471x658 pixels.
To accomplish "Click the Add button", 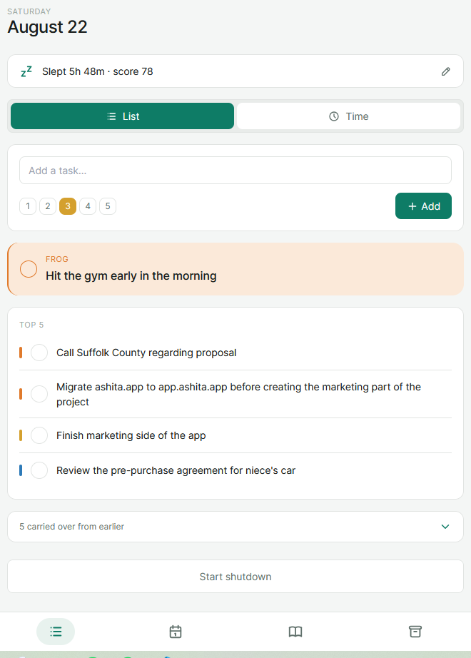I will click(423, 206).
